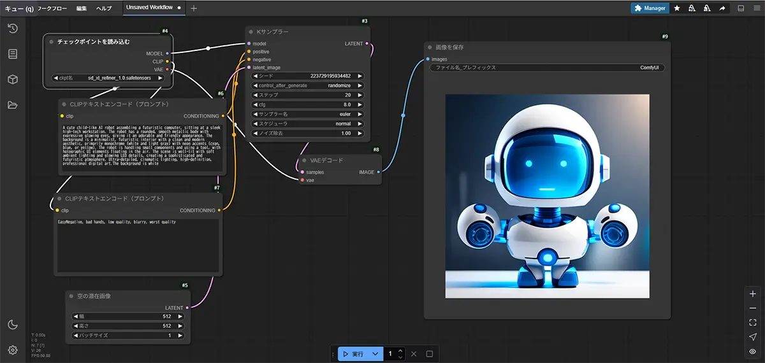Screen dimensions: 765x363
Task: Open the queue history sidebar icon
Action: pos(12,29)
